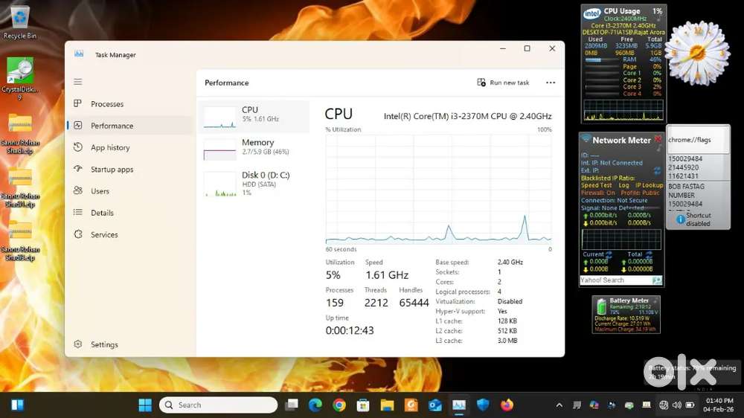
Task: Launch Google Chrome from taskbar
Action: [339, 405]
